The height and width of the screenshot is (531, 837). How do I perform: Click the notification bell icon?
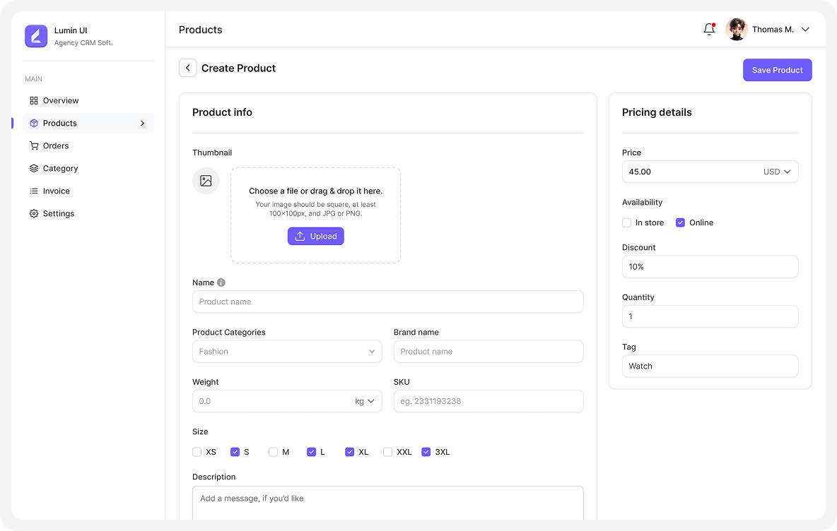[709, 30]
